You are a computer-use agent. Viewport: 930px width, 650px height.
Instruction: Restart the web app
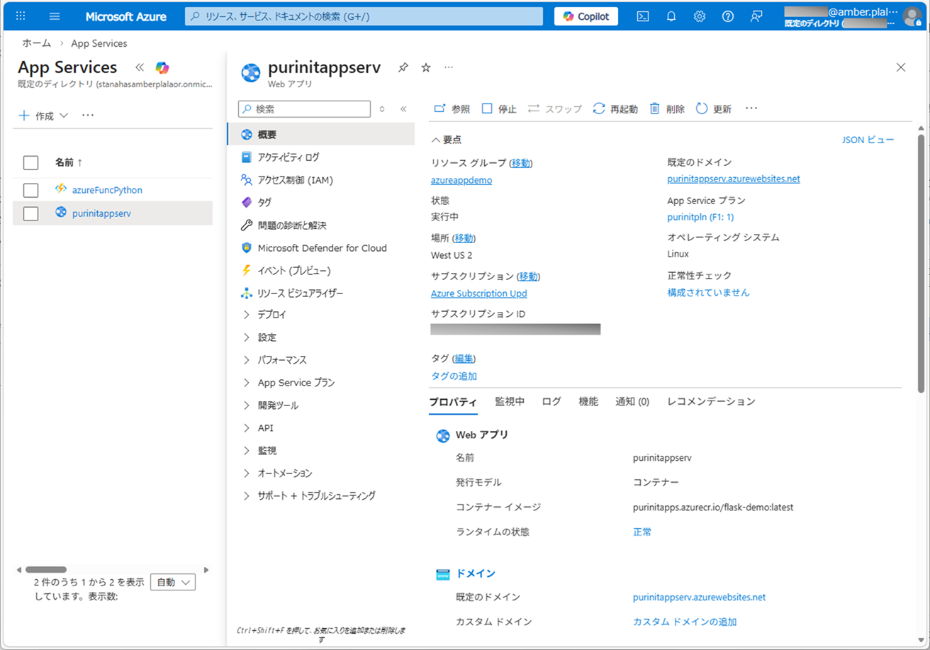click(x=615, y=108)
